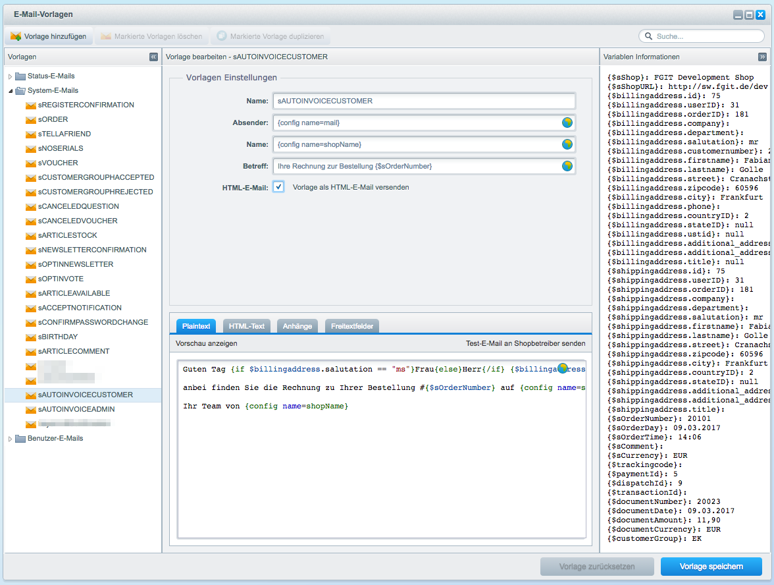This screenshot has height=585, width=774.
Task: Click globe icon in shopName field
Action: point(567,144)
